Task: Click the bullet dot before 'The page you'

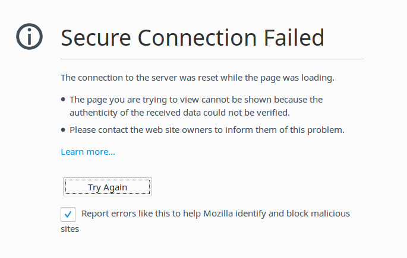Action: 63,100
